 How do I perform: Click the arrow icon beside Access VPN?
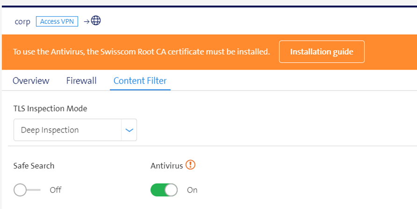click(x=86, y=22)
